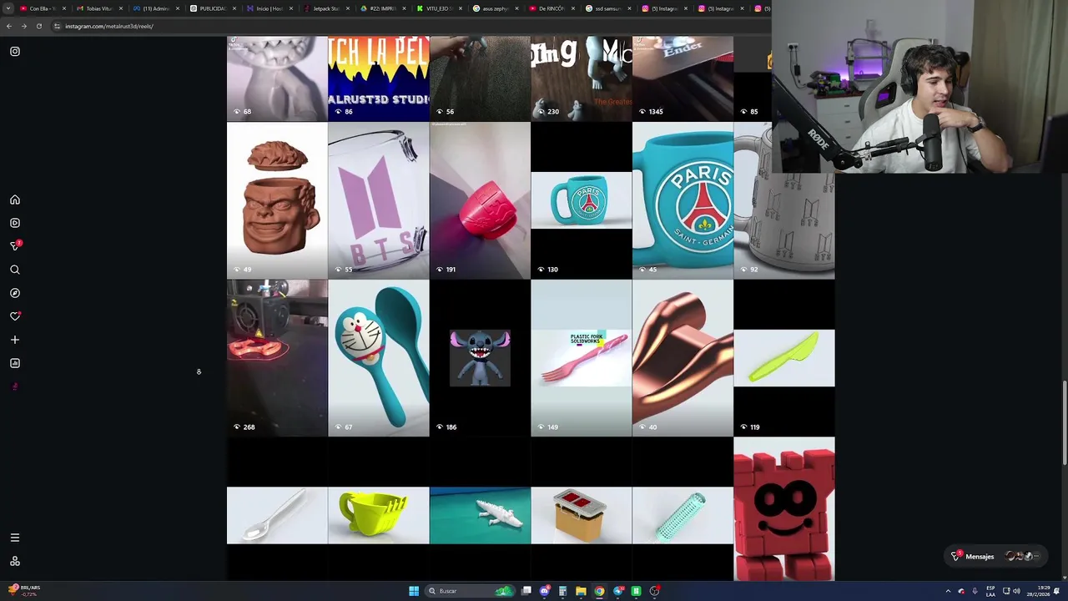Open Discord from the taskbar

tap(545, 591)
